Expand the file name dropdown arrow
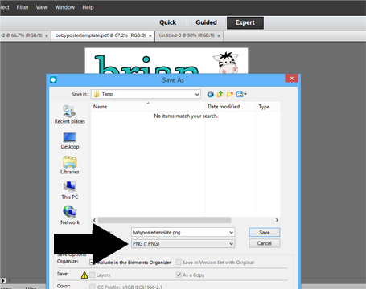 pos(231,233)
